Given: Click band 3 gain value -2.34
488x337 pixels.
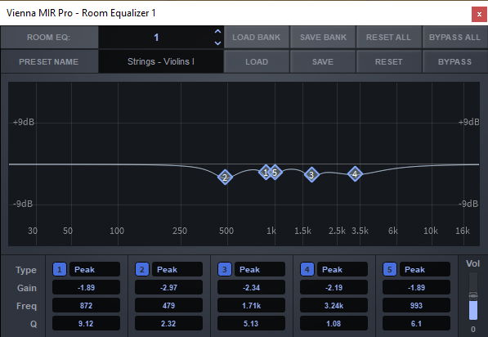Looking at the screenshot, I should (x=251, y=287).
